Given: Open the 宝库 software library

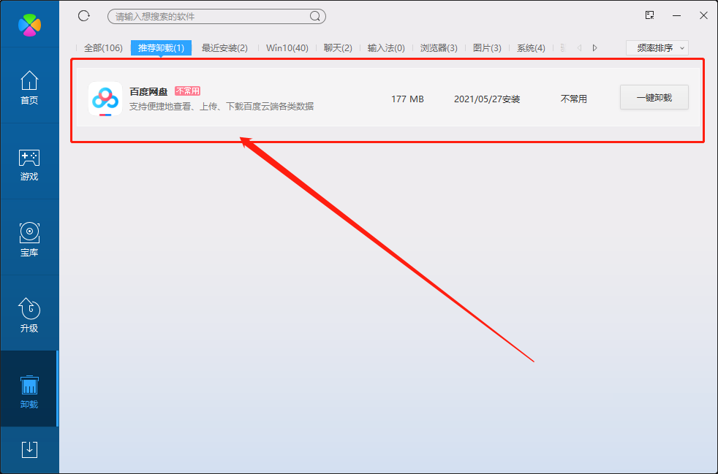Looking at the screenshot, I should coord(29,240).
